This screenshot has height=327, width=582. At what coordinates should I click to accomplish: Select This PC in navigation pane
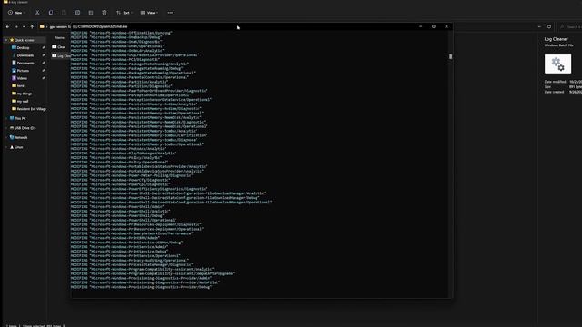(20, 118)
